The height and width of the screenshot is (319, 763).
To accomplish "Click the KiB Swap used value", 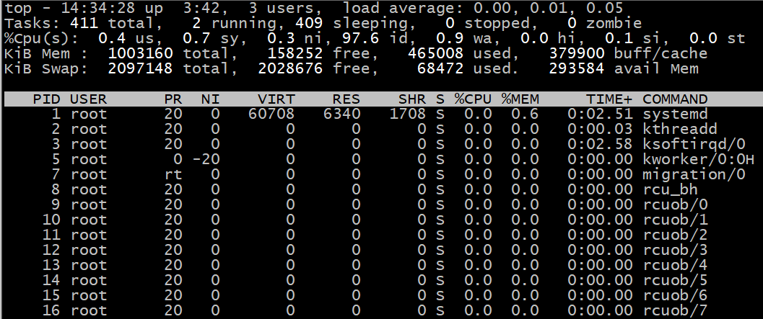I will tap(440, 68).
